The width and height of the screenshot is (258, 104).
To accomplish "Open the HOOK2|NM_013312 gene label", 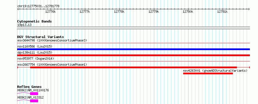I will click(x=30, y=97).
